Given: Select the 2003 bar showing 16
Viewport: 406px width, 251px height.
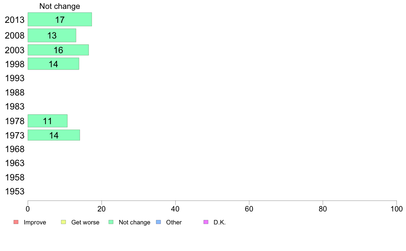Looking at the screenshot, I should click(x=58, y=50).
